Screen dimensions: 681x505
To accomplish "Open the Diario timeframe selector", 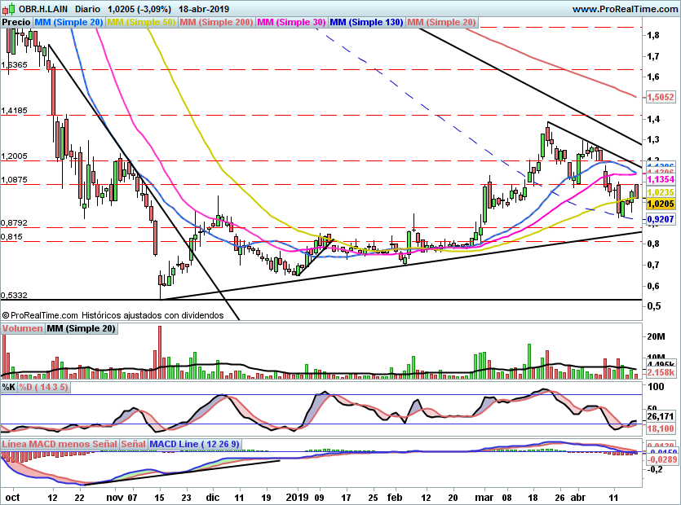I will tap(93, 8).
